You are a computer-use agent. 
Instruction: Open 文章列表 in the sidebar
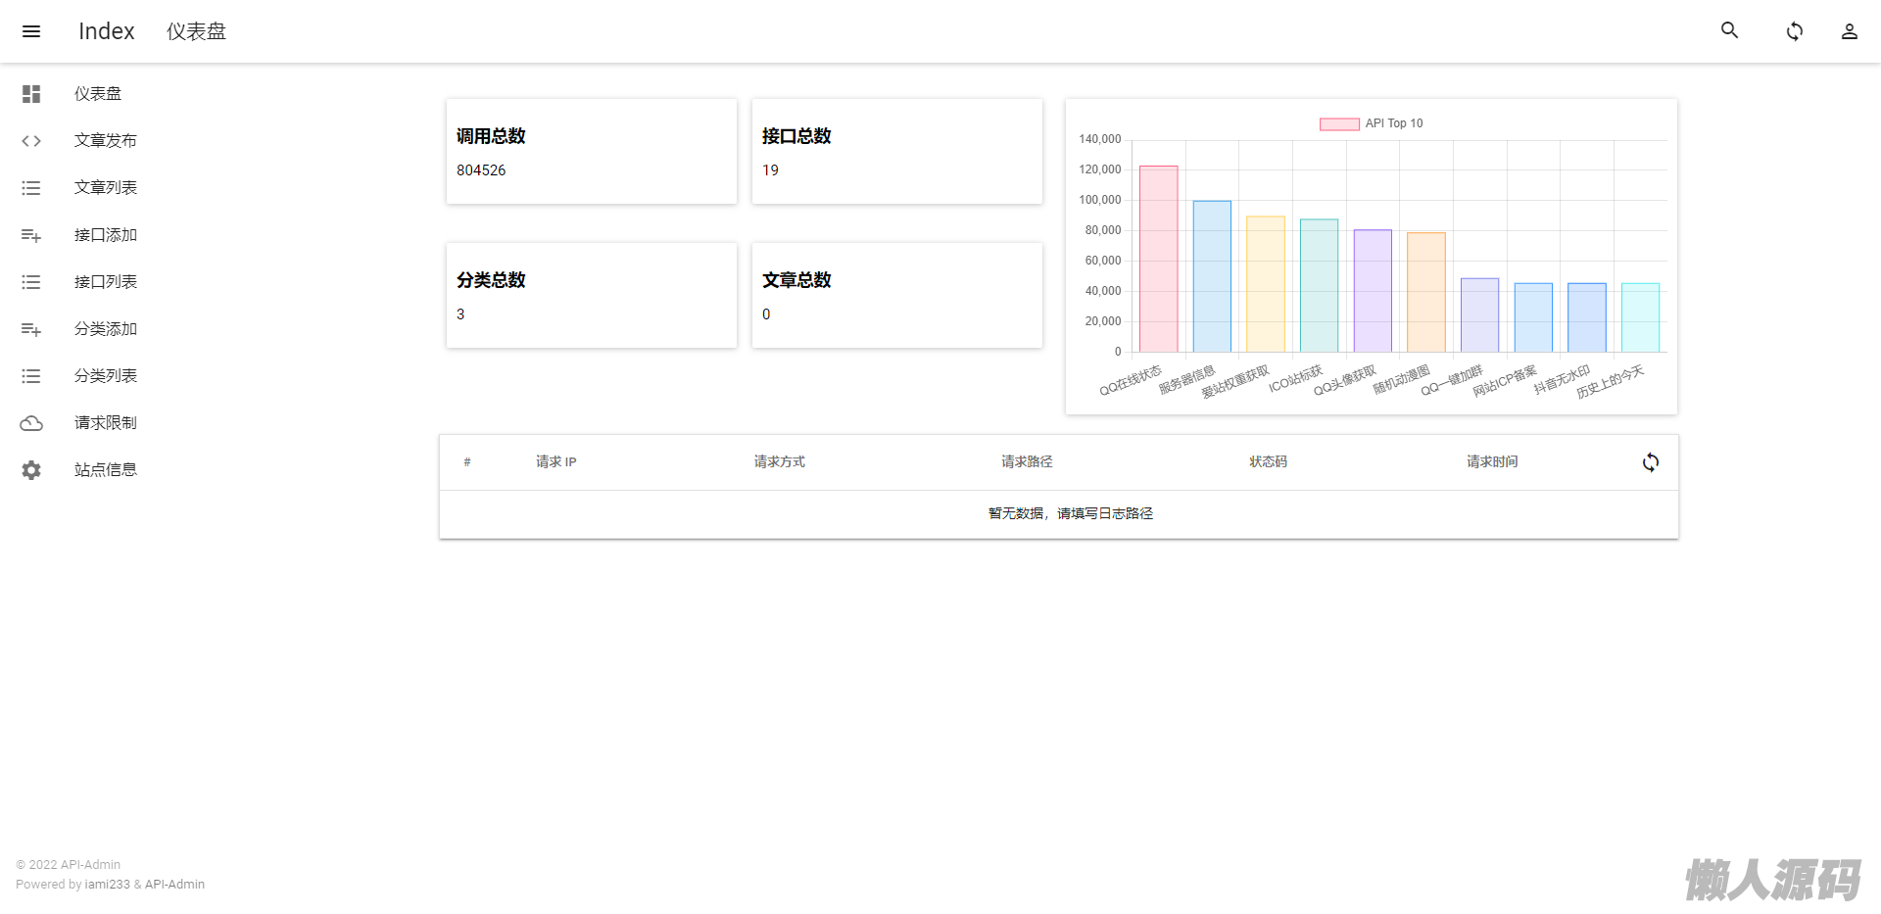tap(106, 188)
